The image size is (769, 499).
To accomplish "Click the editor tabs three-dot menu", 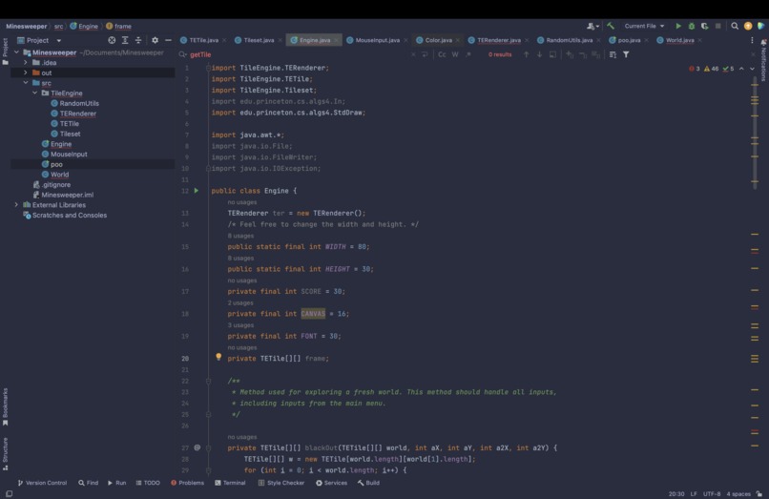I will point(752,40).
